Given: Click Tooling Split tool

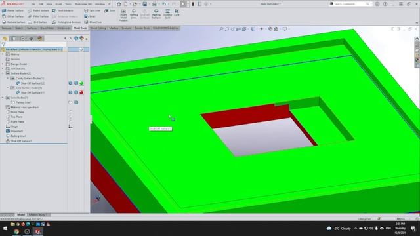Looking at the screenshot, I should point(167,14).
